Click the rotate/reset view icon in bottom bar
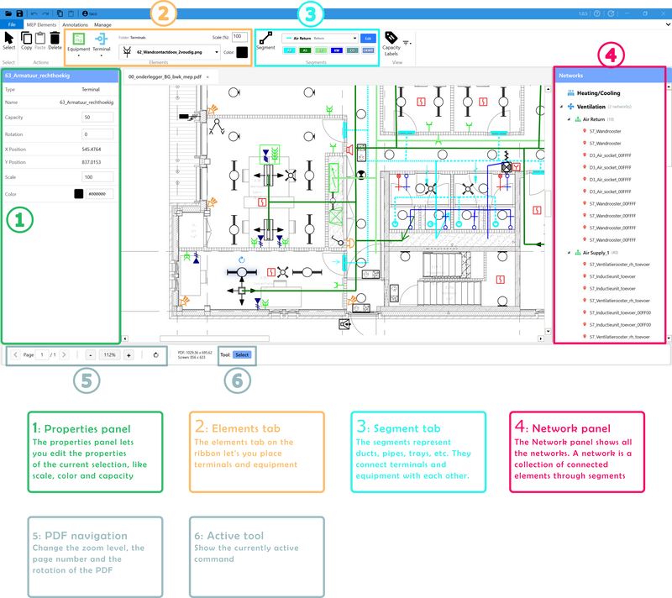The width and height of the screenshot is (672, 598). (155, 355)
